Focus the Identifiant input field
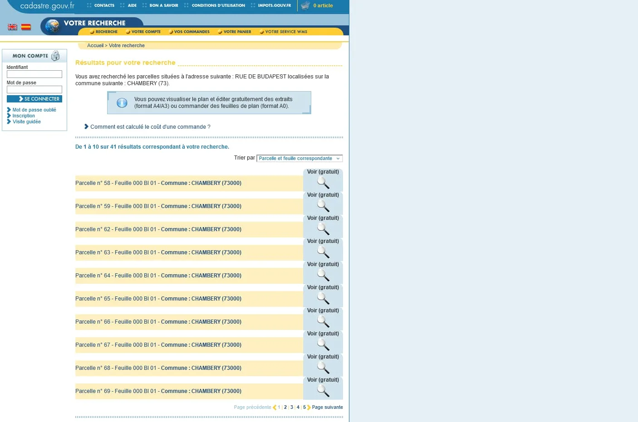638x422 pixels. tap(34, 74)
